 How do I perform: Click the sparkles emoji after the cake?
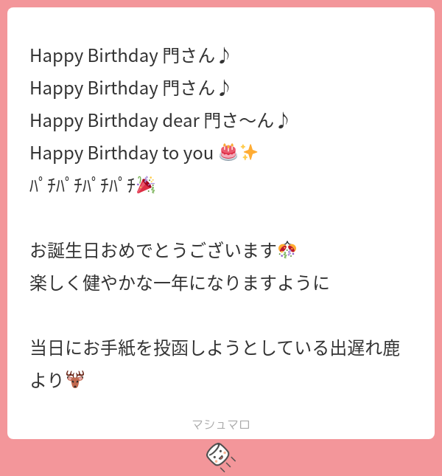[x=249, y=153]
